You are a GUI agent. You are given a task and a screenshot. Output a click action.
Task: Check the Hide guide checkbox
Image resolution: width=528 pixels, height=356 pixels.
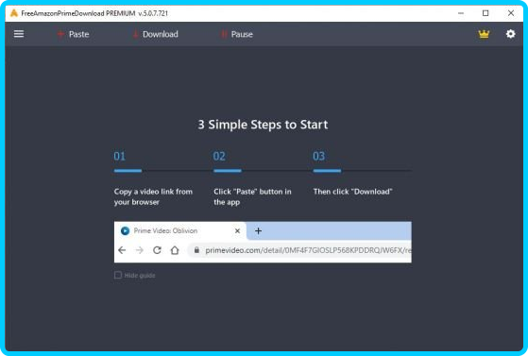pyautogui.click(x=118, y=275)
